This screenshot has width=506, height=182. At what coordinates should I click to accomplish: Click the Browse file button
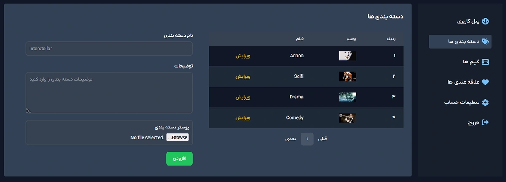tap(178, 137)
